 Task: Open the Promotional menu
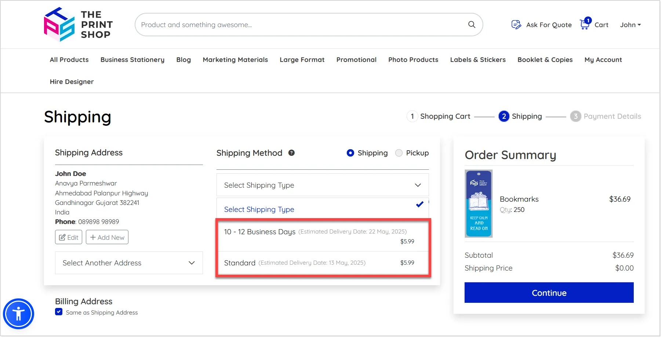point(356,60)
